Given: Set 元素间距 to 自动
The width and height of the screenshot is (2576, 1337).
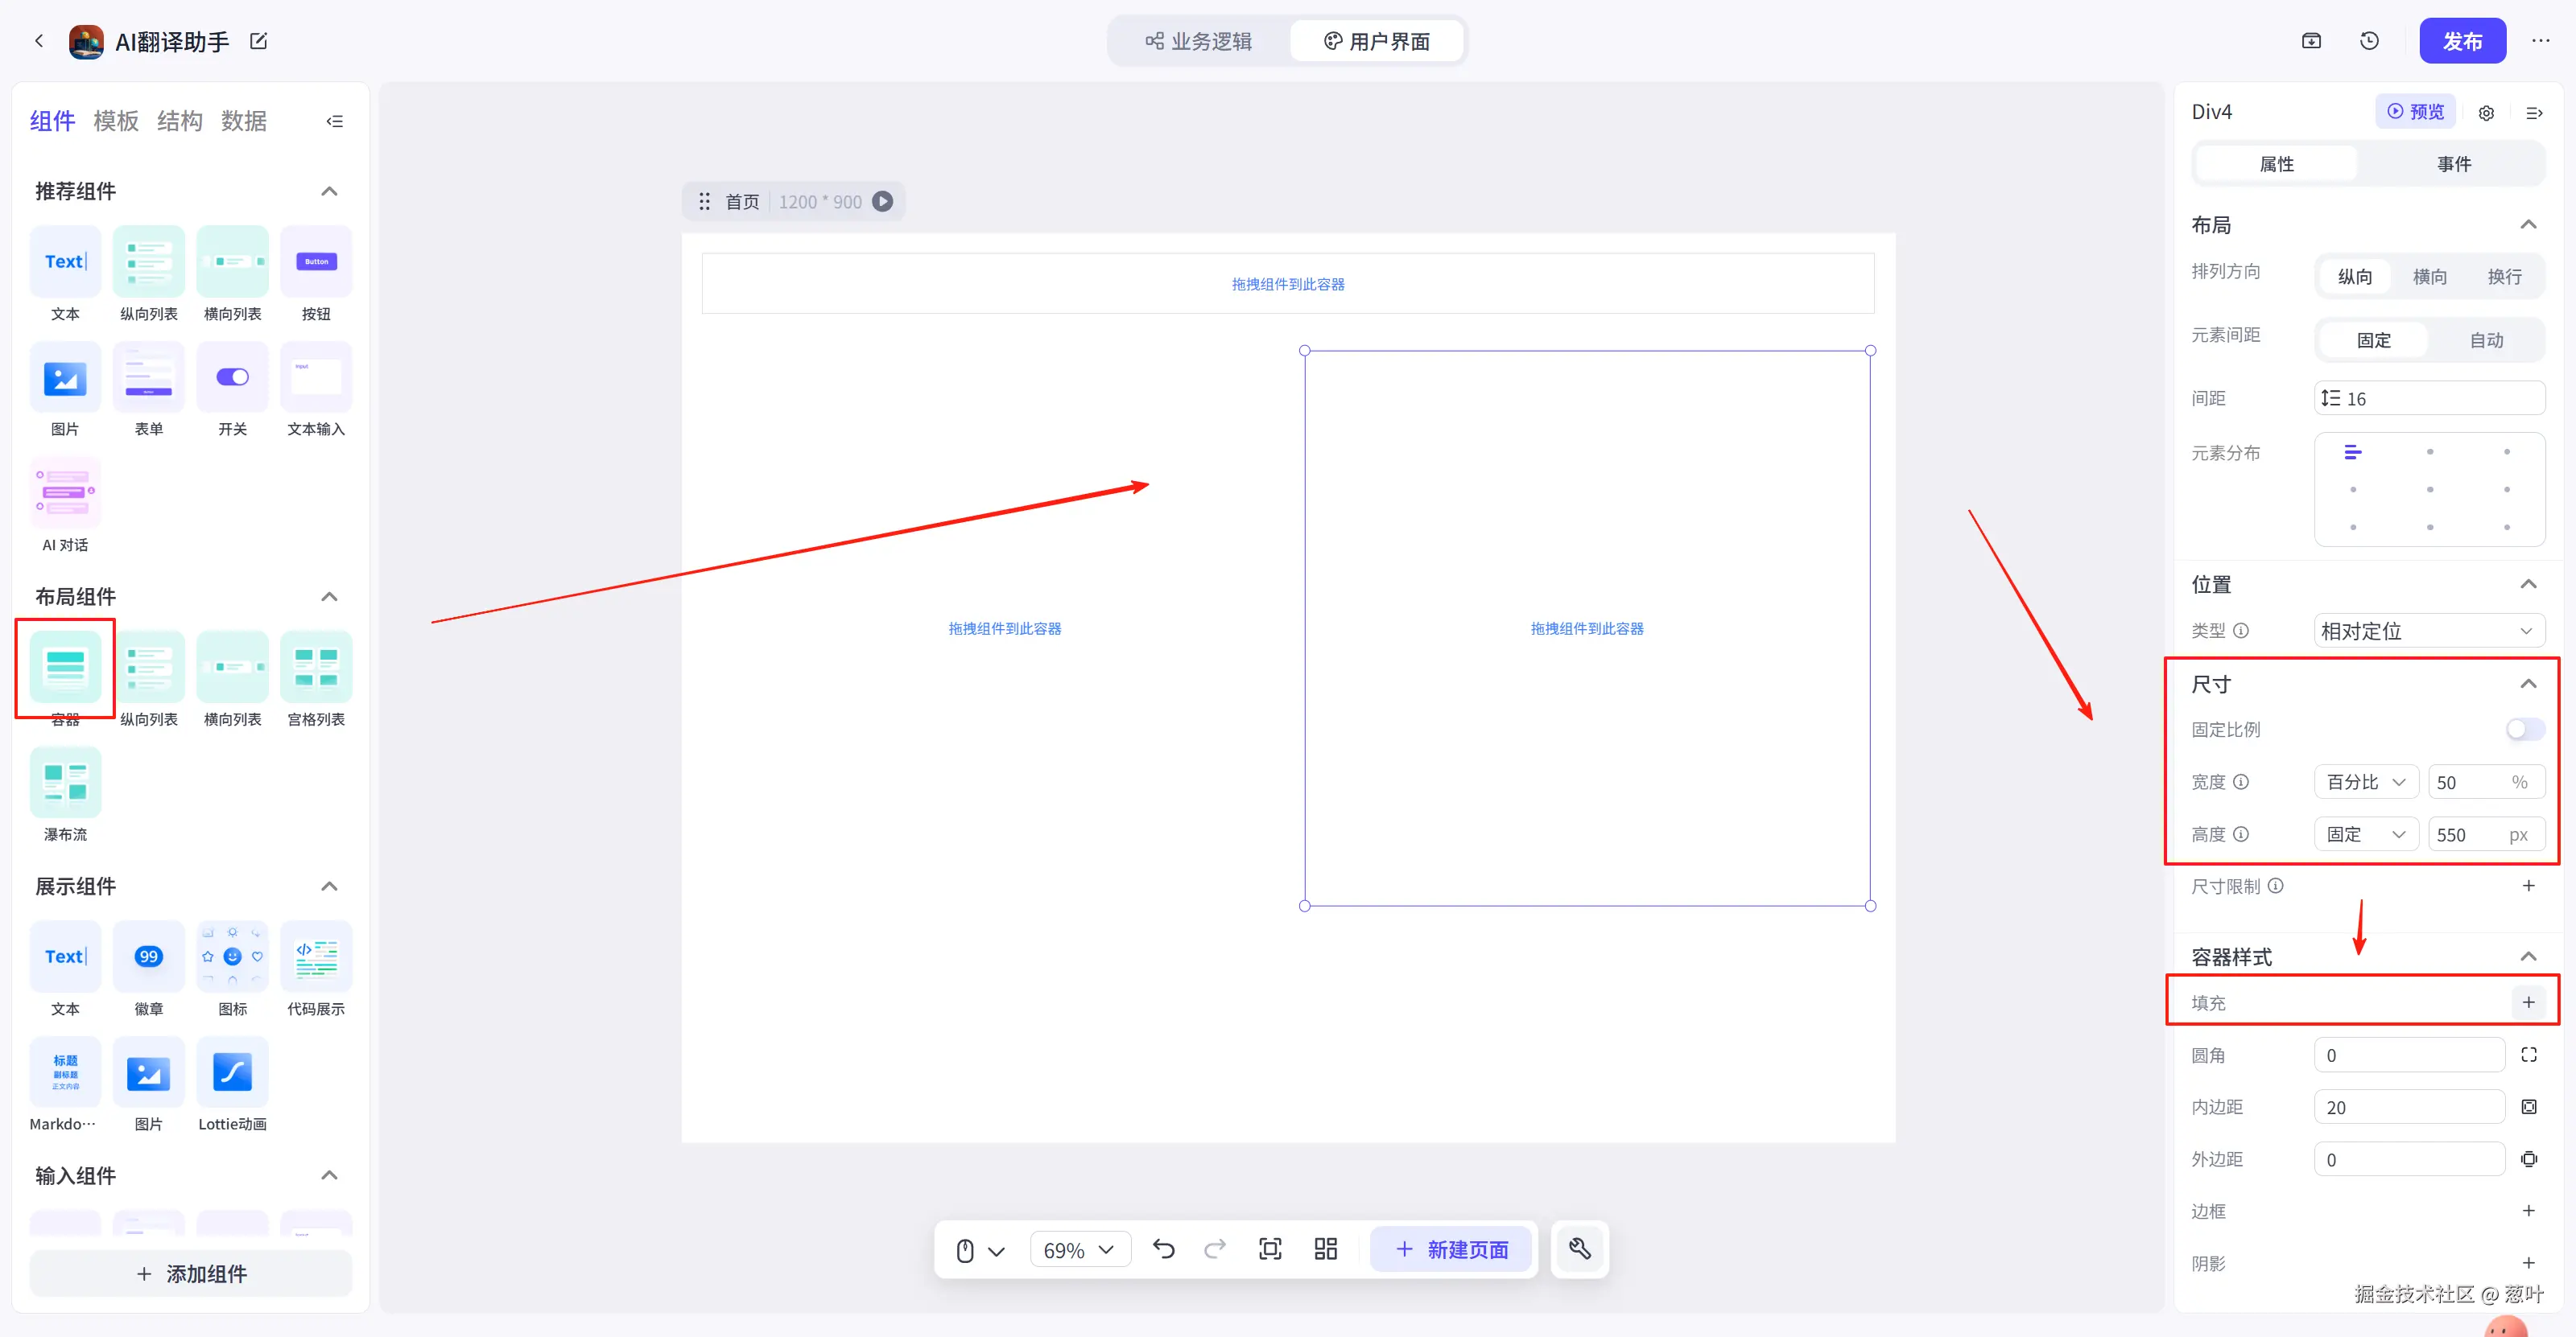Looking at the screenshot, I should point(2486,339).
